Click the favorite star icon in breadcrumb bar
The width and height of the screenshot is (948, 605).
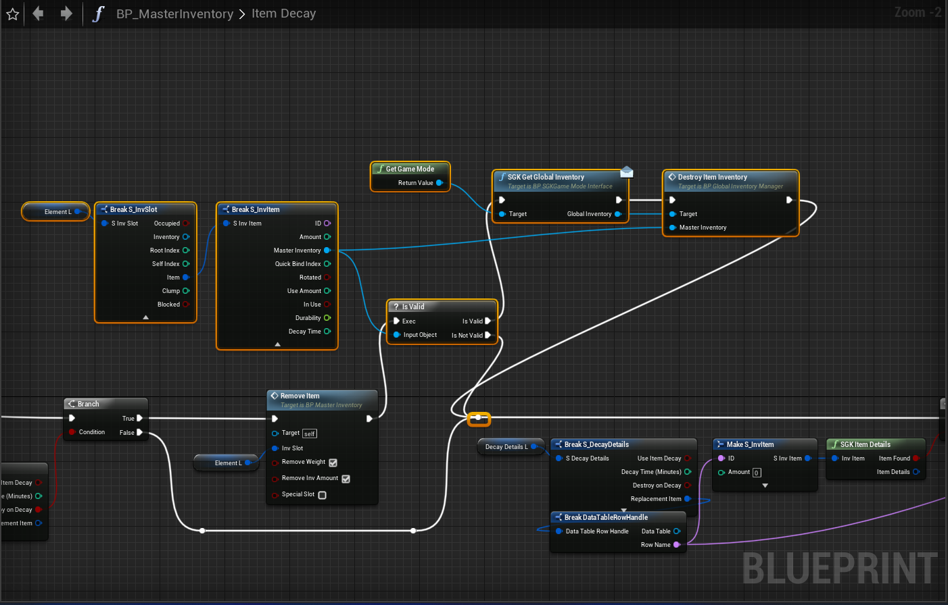tap(12, 14)
